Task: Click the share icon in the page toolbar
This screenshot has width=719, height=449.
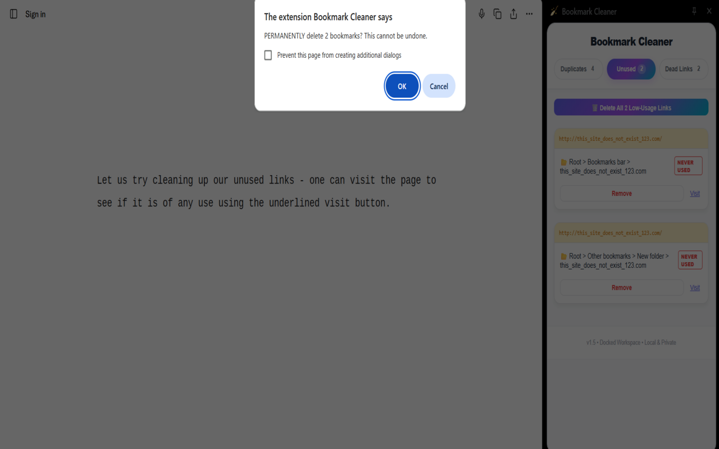Action: (x=513, y=14)
